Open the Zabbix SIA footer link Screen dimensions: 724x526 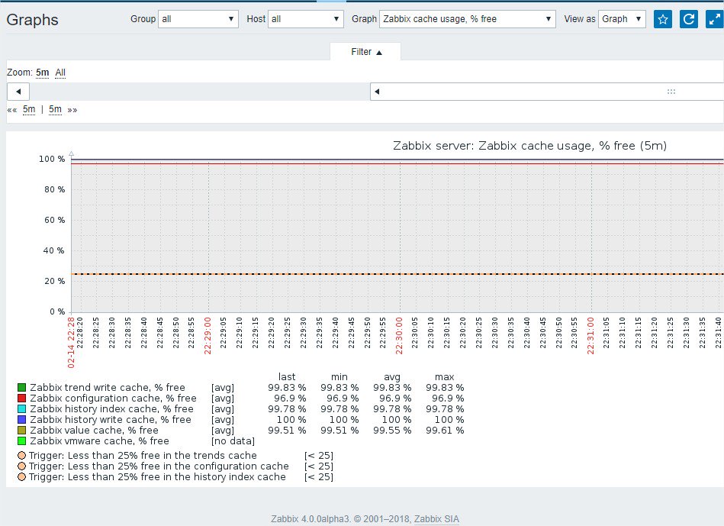click(x=436, y=518)
